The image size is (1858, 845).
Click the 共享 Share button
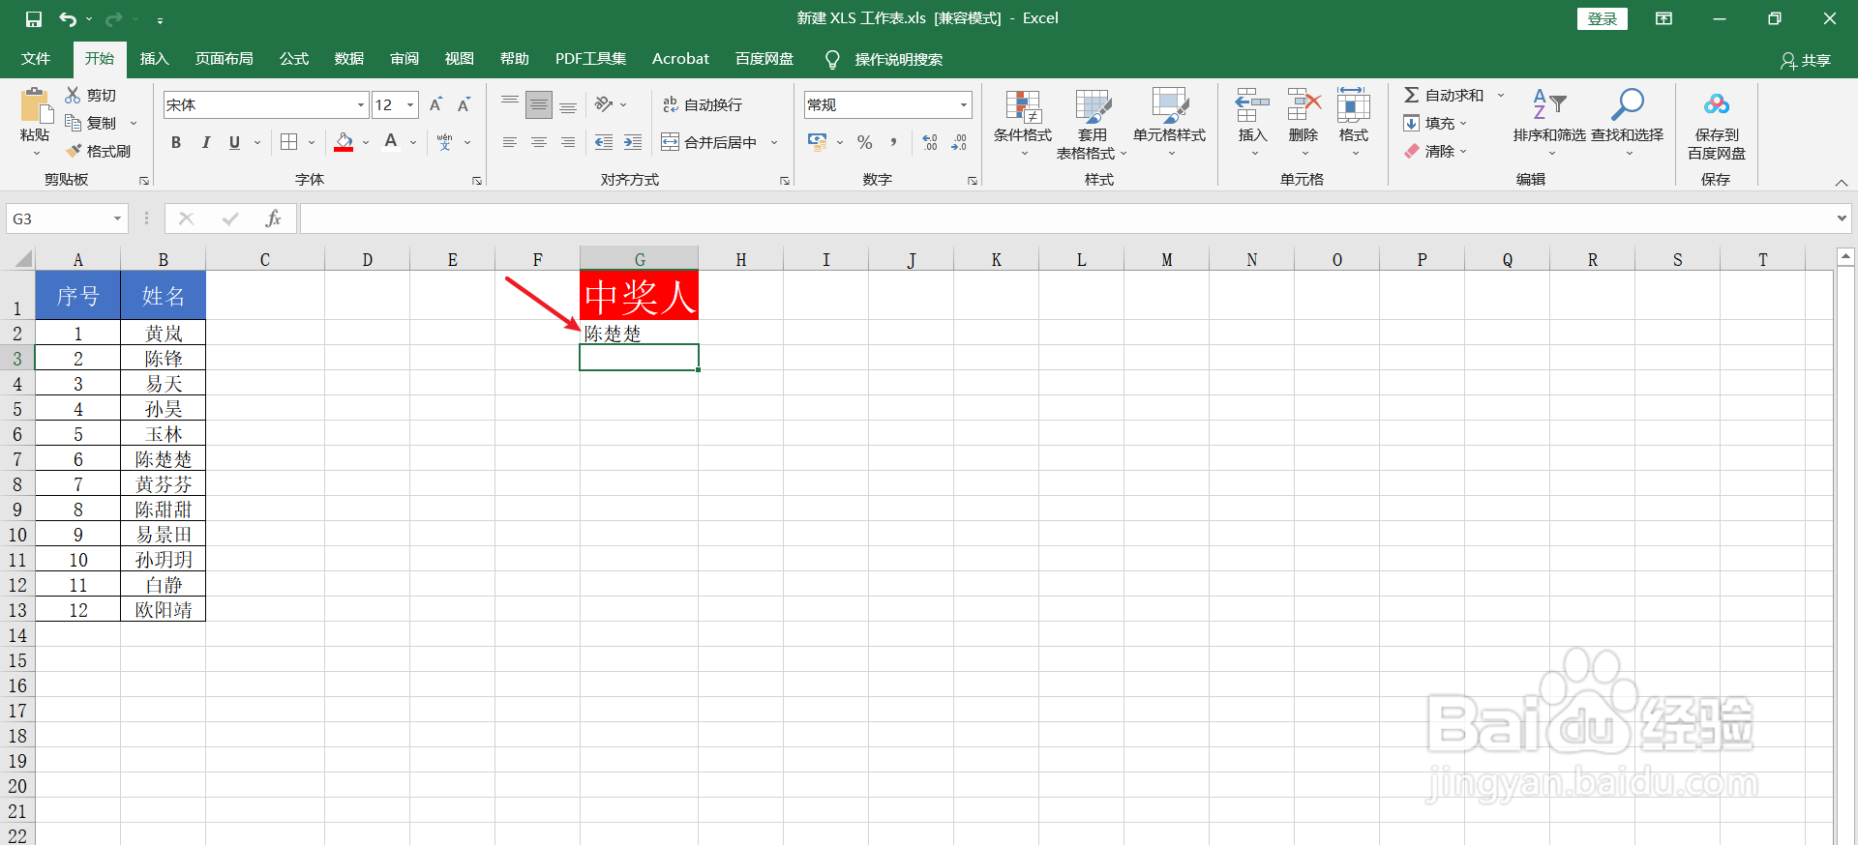(1806, 60)
